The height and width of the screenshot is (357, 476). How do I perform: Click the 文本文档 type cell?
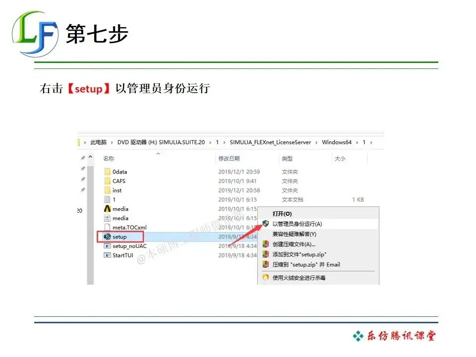pos(293,199)
